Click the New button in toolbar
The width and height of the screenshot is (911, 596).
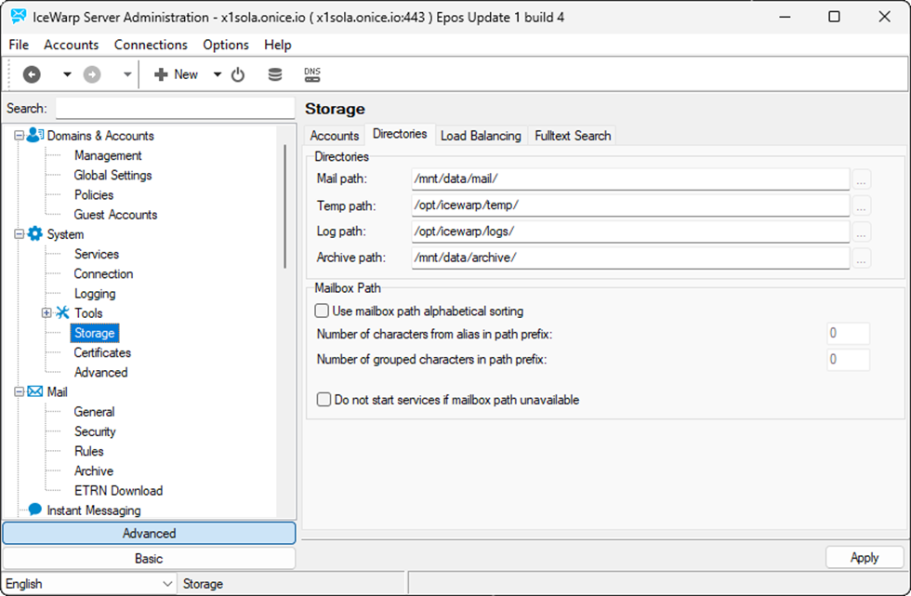176,74
